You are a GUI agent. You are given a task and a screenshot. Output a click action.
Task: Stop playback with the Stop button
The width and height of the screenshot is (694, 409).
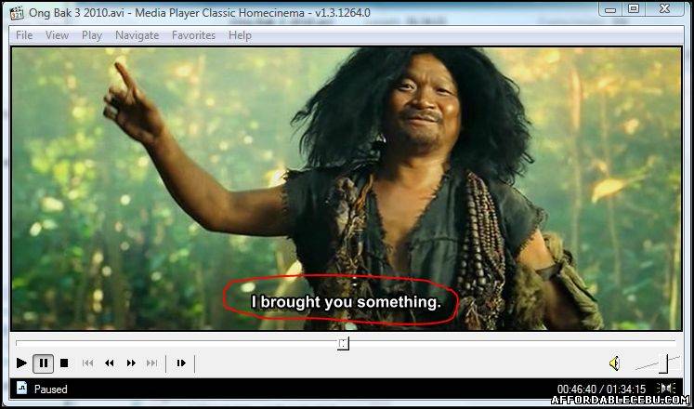(x=64, y=363)
